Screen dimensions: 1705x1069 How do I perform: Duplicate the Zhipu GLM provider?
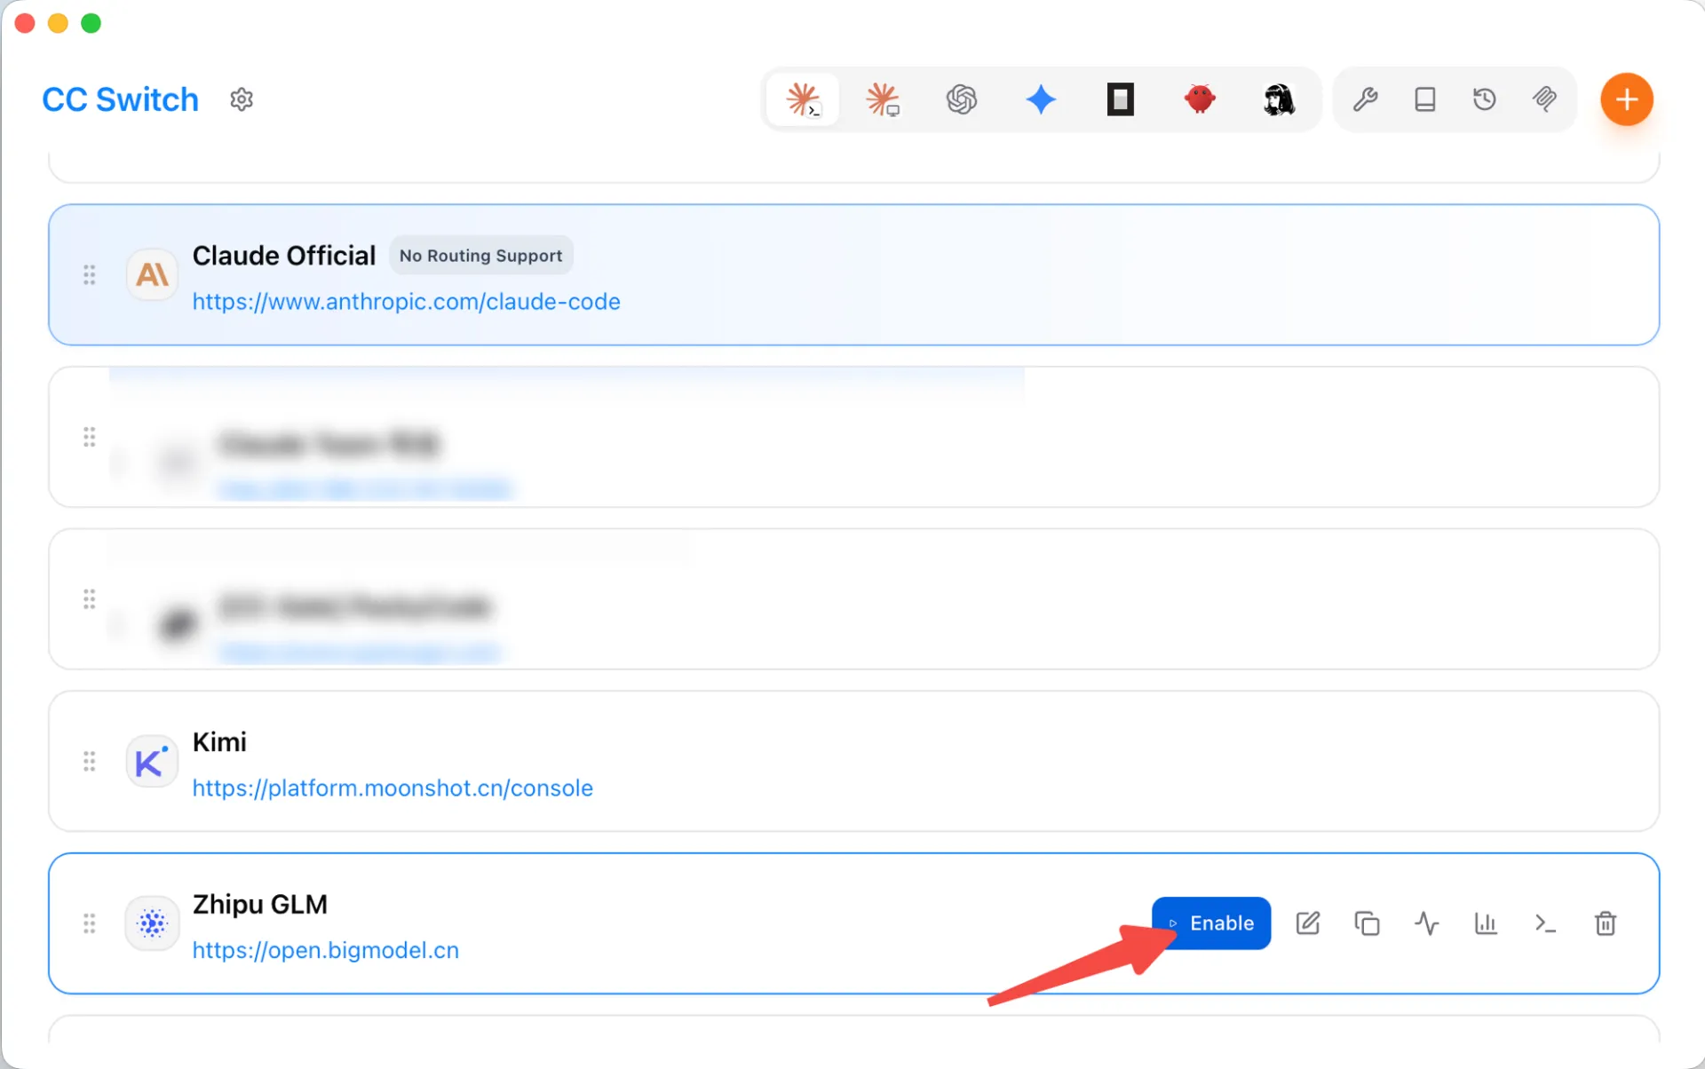tap(1368, 923)
